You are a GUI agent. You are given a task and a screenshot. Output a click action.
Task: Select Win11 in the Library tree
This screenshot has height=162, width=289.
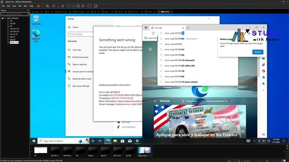[x=13, y=37]
